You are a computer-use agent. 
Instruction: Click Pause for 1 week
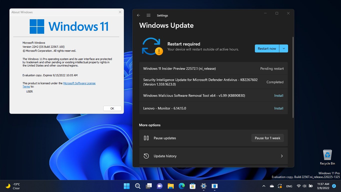(268, 138)
